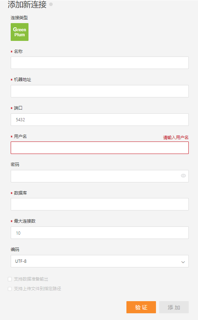This screenshot has width=198, height=320.
Task: Click the gray status dot beside 添加新连接
Action: point(51,4)
